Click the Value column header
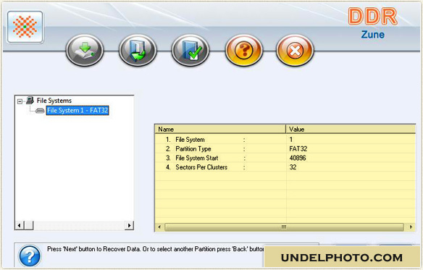This screenshot has width=423, height=270. [351, 129]
